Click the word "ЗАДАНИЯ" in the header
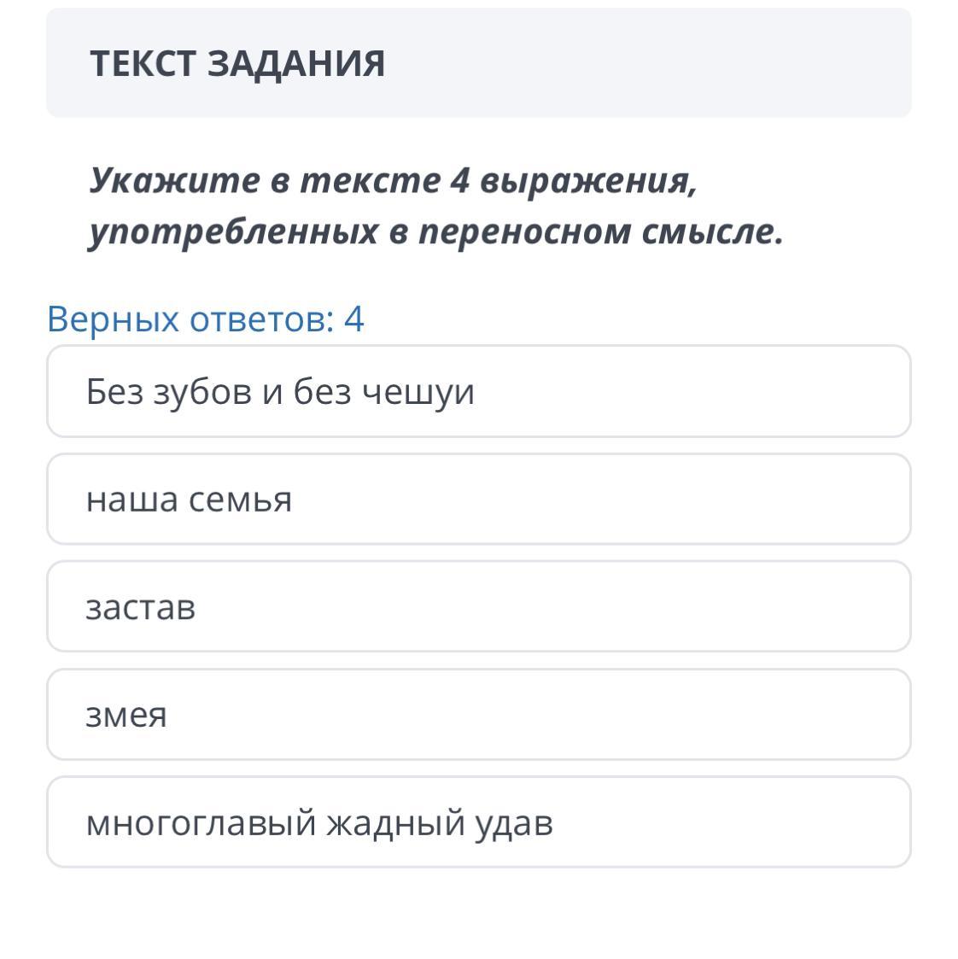 coord(296,63)
